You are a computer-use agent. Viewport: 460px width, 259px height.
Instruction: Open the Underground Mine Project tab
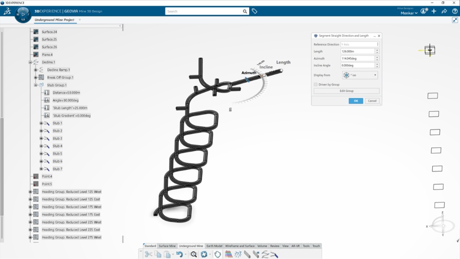pyautogui.click(x=55, y=20)
